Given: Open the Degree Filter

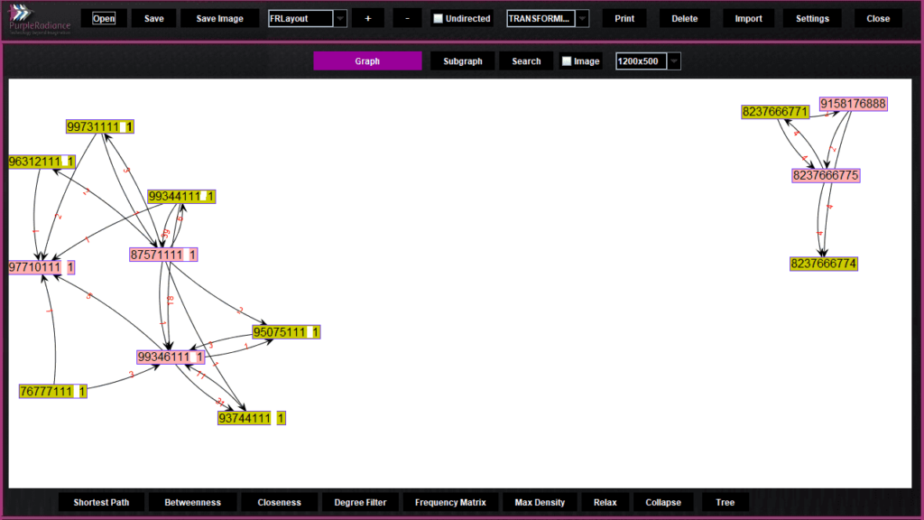Looking at the screenshot, I should 360,502.
